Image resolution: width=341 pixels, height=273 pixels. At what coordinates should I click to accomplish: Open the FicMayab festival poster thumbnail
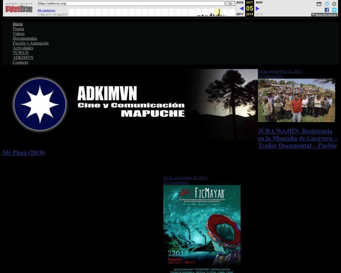[x=202, y=229]
